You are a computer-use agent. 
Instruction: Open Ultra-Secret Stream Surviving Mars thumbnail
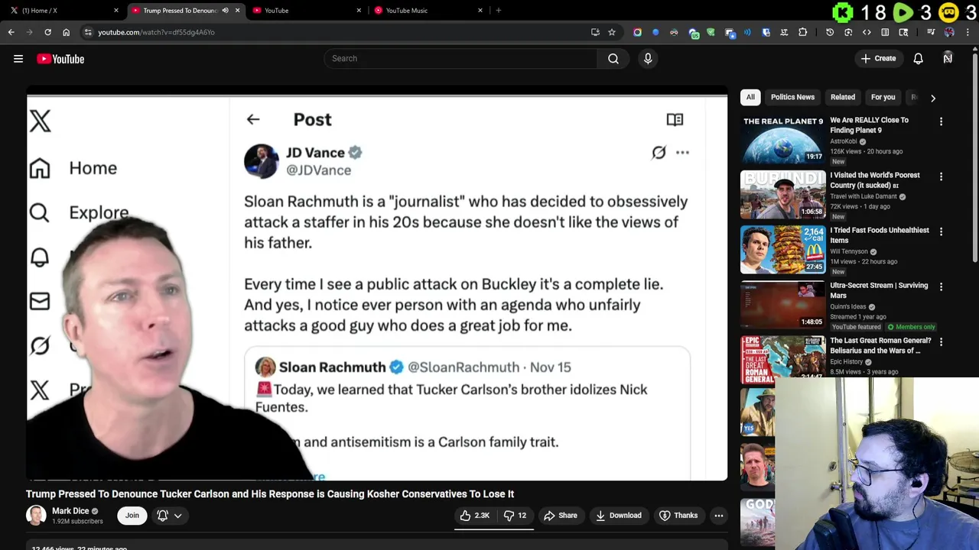(782, 304)
